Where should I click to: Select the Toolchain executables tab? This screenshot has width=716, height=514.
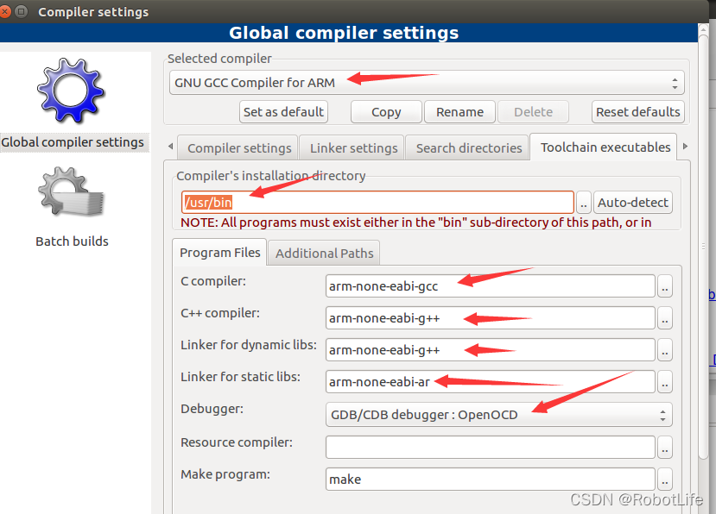point(605,147)
